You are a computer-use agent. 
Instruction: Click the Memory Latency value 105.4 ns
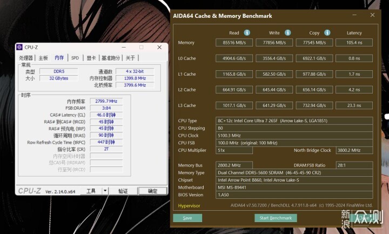click(x=354, y=43)
